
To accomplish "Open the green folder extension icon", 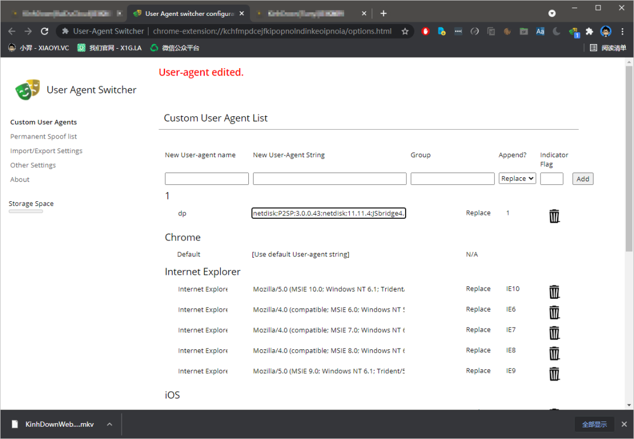I will (524, 31).
